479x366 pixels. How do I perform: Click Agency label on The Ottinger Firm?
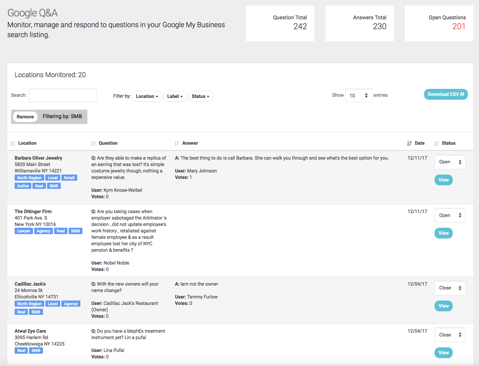(44, 231)
